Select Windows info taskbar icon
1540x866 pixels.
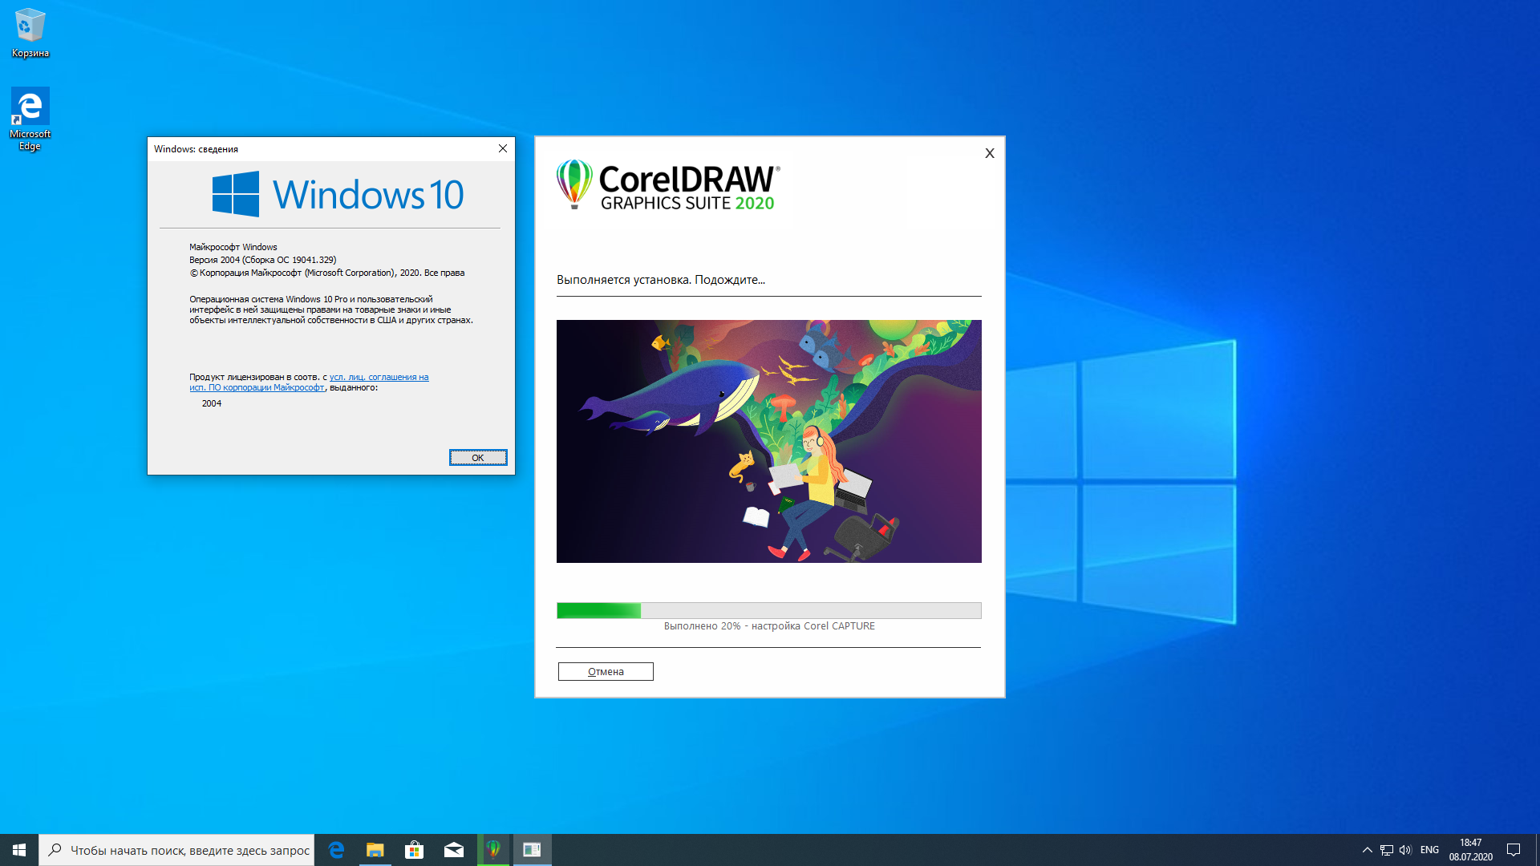533,850
